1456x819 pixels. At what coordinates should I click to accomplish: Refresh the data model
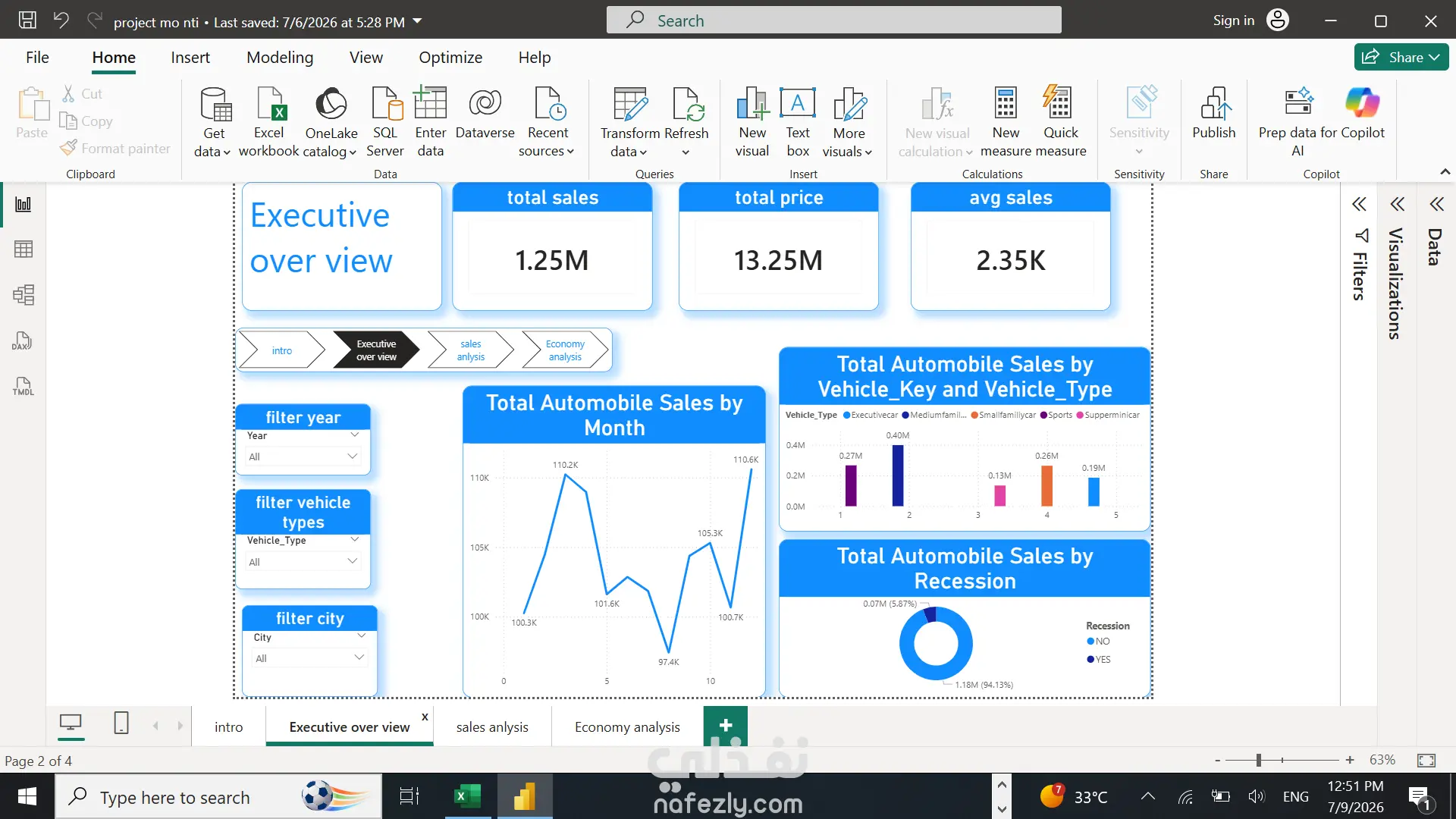(686, 121)
